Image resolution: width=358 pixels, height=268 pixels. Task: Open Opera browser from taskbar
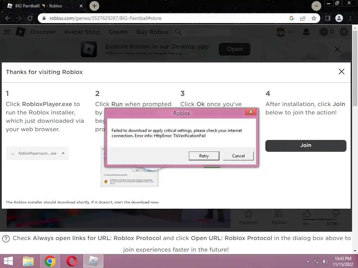71,261
